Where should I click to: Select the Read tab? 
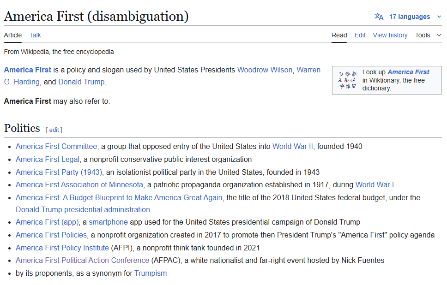[339, 36]
